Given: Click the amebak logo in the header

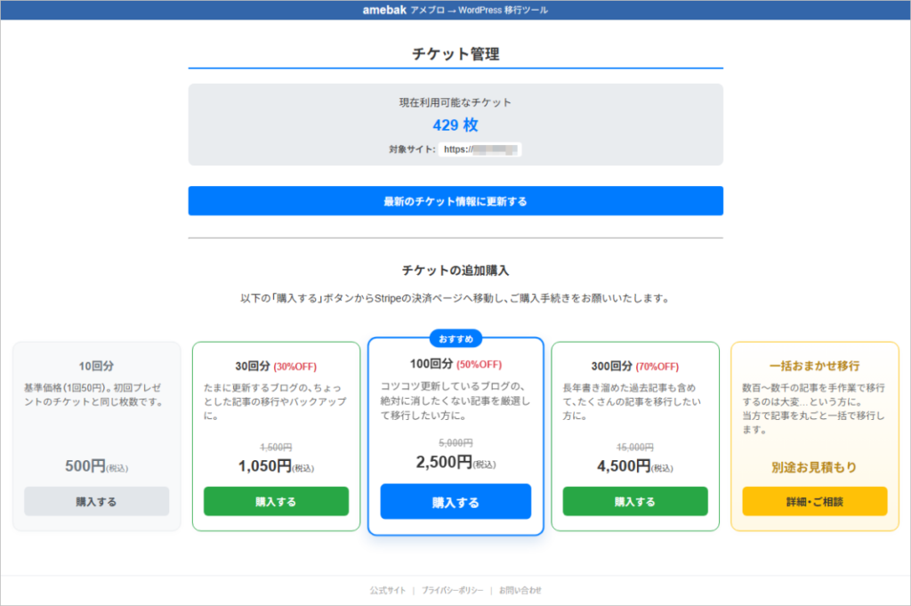Looking at the screenshot, I should click(384, 11).
